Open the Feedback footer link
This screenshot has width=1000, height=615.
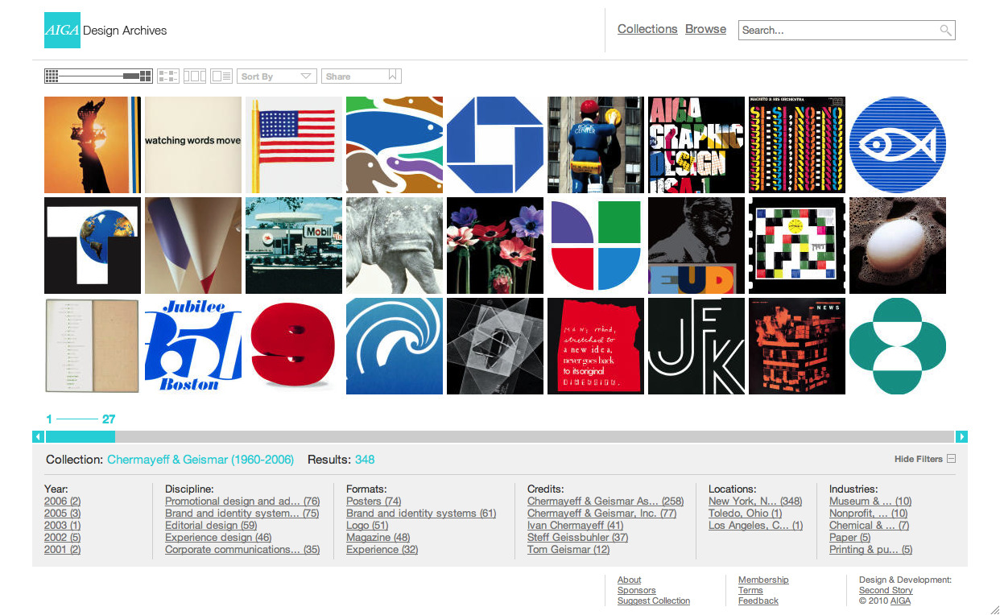point(758,601)
